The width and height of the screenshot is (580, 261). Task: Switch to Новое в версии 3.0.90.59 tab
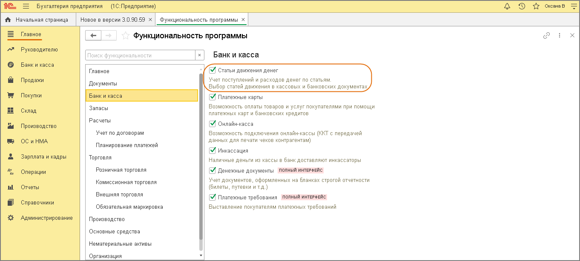pyautogui.click(x=116, y=20)
